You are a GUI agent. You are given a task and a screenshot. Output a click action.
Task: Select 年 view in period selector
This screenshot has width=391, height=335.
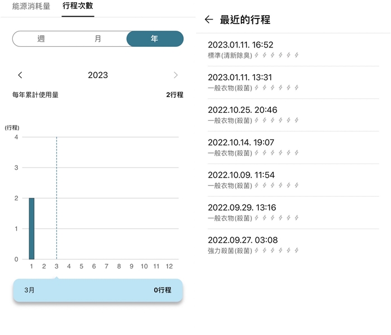pos(155,39)
